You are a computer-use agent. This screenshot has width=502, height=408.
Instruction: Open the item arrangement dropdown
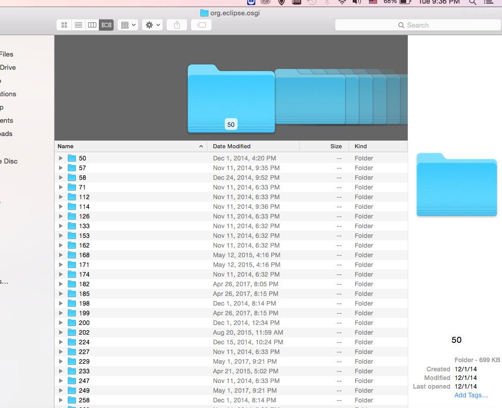point(128,25)
